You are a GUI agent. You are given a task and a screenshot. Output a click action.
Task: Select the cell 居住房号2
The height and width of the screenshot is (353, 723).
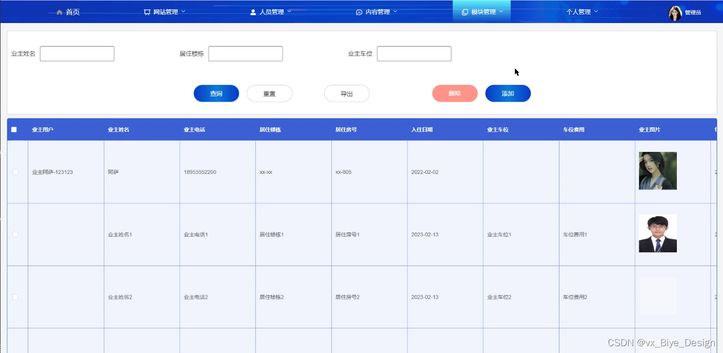click(348, 297)
